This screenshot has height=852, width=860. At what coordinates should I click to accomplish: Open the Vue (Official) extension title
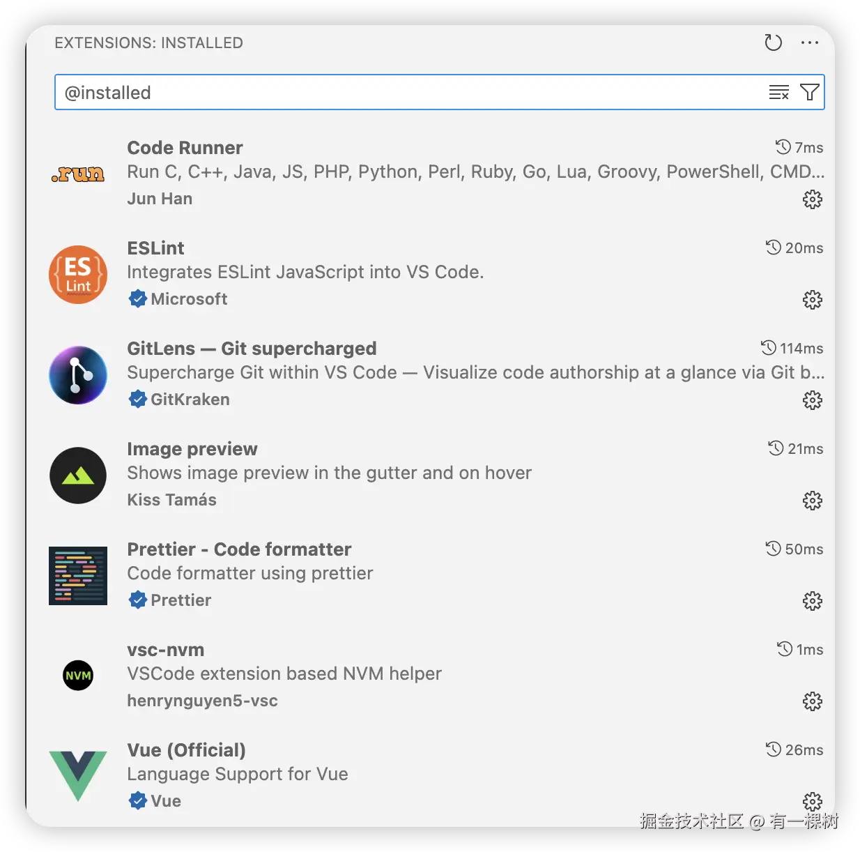tap(186, 750)
